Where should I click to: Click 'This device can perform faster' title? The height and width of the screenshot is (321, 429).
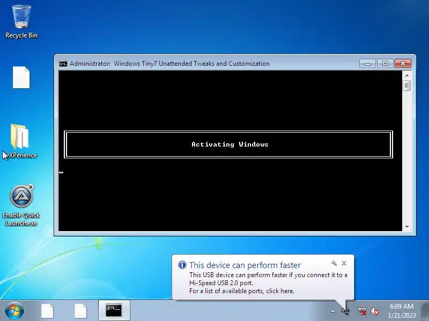pyautogui.click(x=245, y=265)
